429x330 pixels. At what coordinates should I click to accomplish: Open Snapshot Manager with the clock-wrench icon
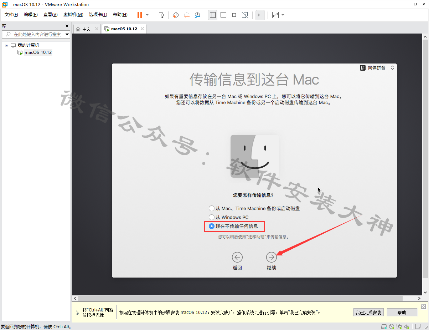coord(197,15)
